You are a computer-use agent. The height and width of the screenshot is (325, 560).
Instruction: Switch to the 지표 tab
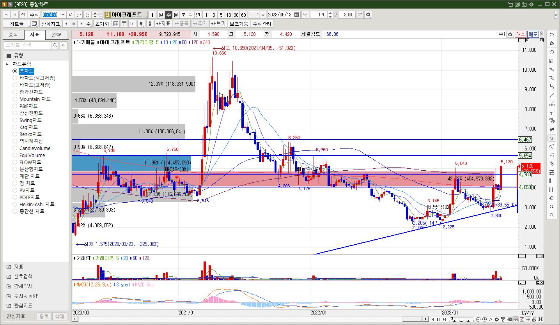pos(35,34)
